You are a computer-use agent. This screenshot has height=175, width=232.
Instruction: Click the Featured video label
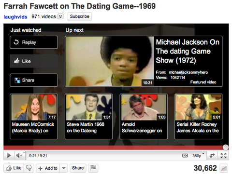tap(203, 82)
